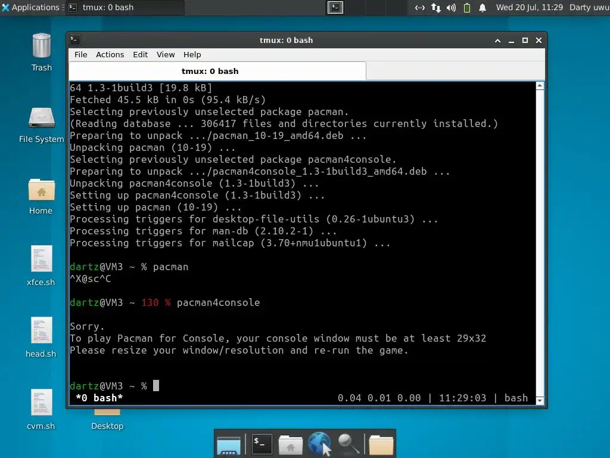
Task: Open the File menu
Action: pos(80,54)
